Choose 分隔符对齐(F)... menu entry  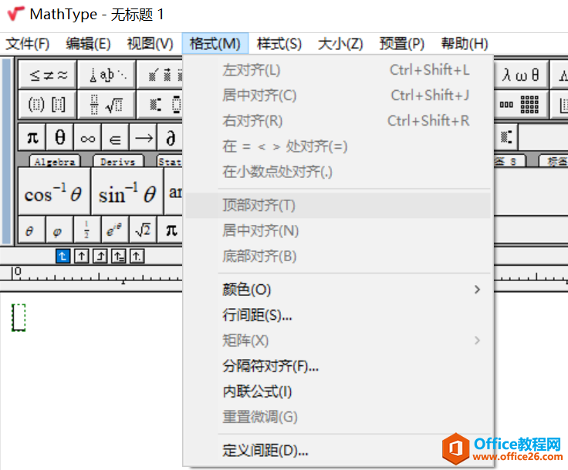[338, 366]
